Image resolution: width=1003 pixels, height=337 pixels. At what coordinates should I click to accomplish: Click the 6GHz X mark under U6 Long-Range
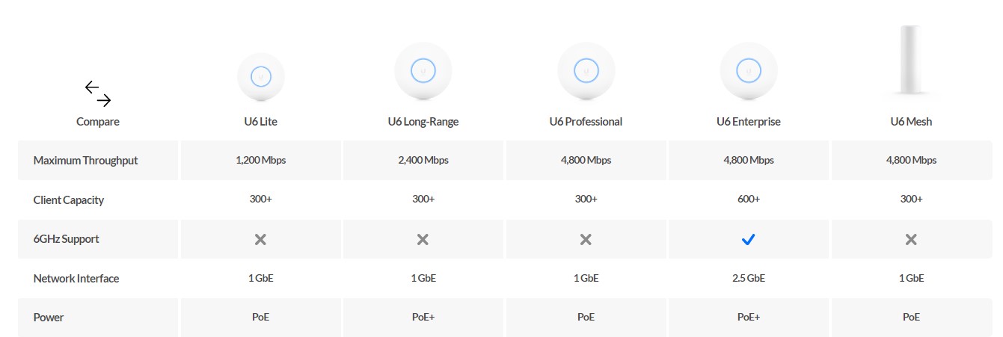click(x=423, y=239)
